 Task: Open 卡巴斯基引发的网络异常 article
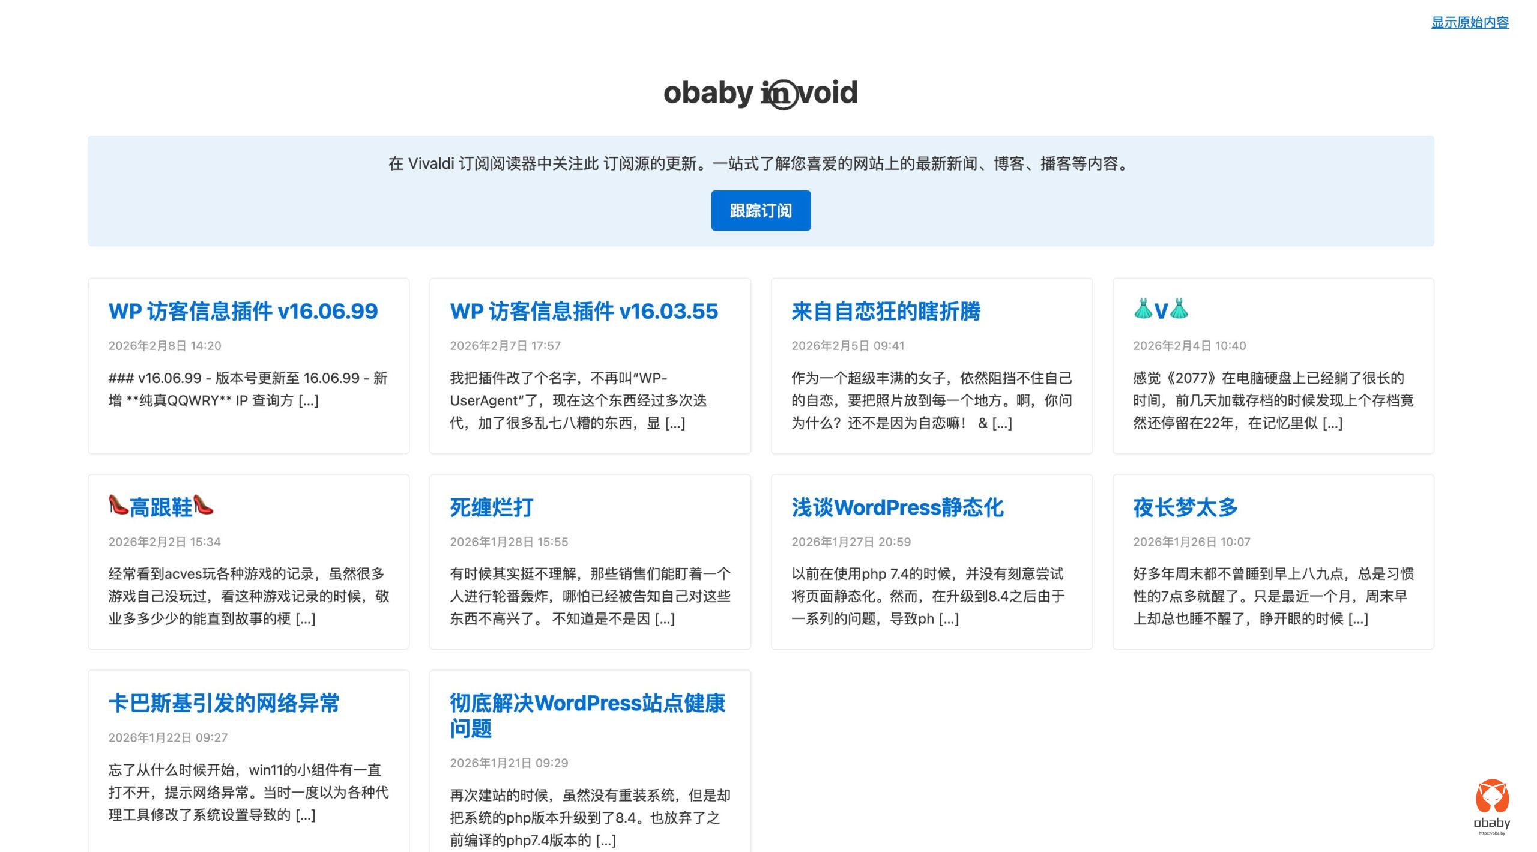click(223, 703)
